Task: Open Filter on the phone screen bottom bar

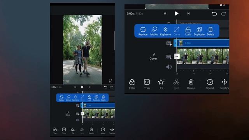Action: (x=54, y=131)
